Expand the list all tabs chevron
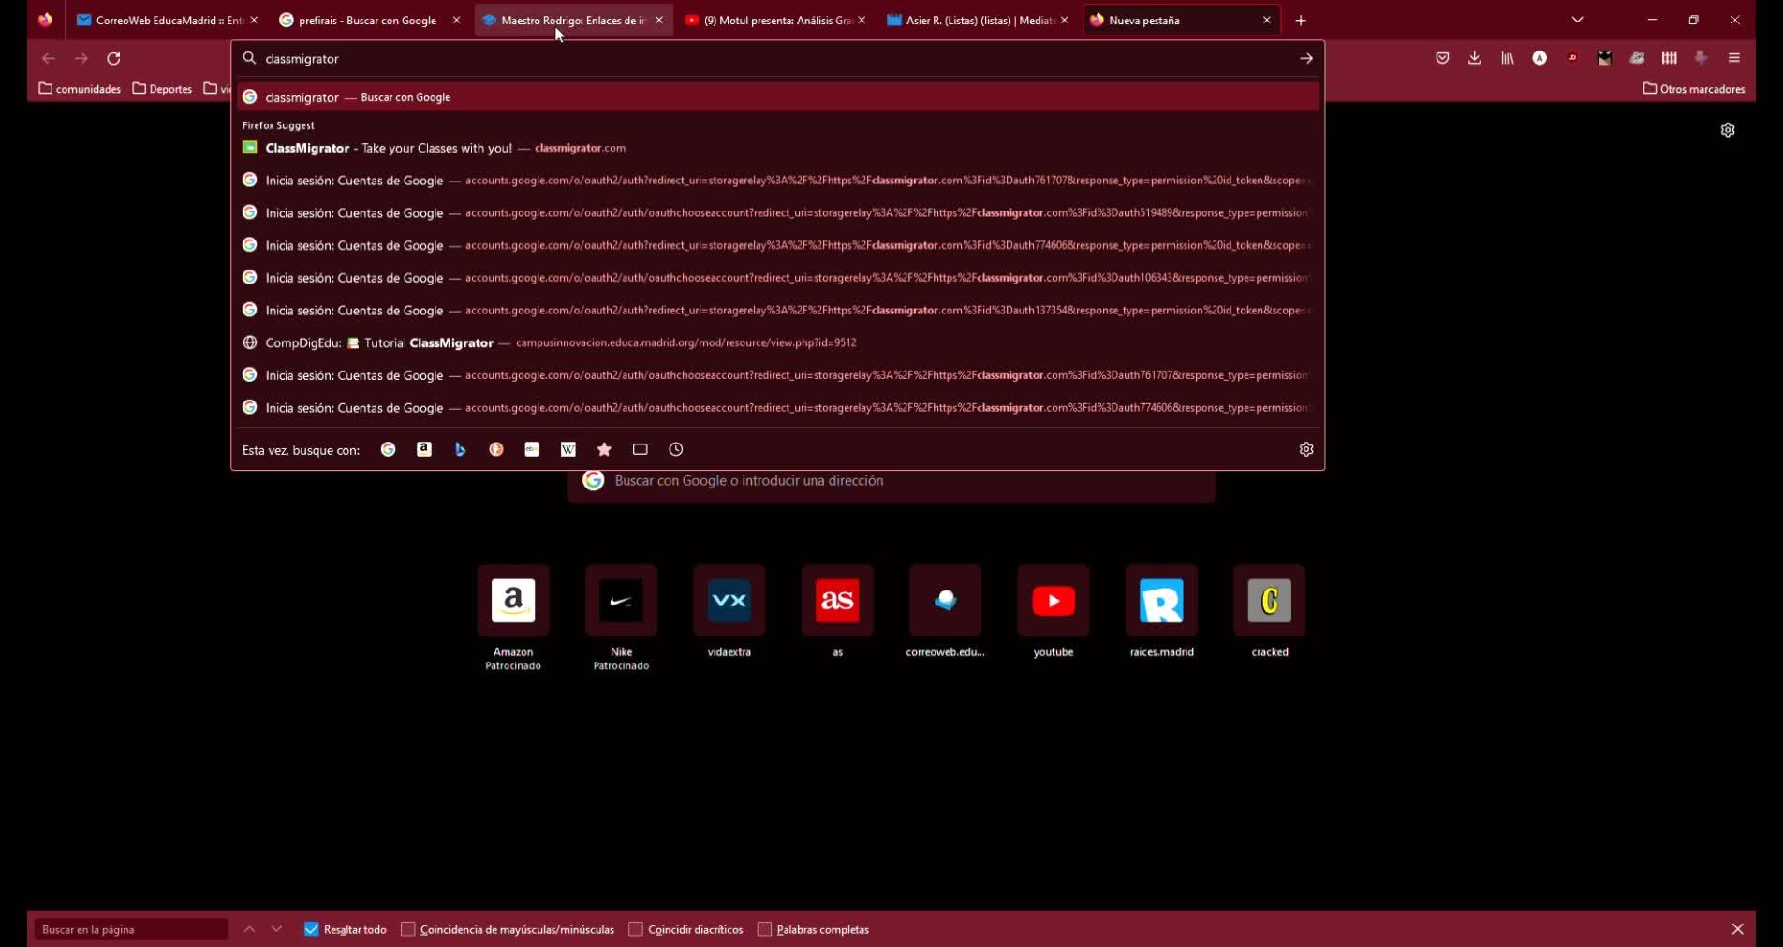 point(1577,20)
